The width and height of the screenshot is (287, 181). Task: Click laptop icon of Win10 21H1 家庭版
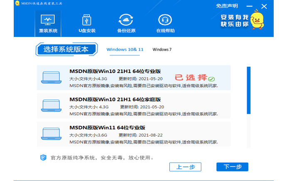[51, 105]
